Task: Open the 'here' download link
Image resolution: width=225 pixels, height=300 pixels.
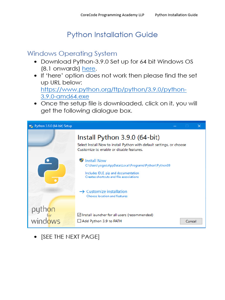Action: (x=88, y=69)
